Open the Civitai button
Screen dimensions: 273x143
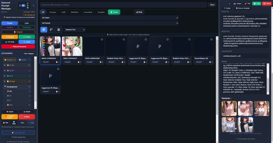click(27, 42)
